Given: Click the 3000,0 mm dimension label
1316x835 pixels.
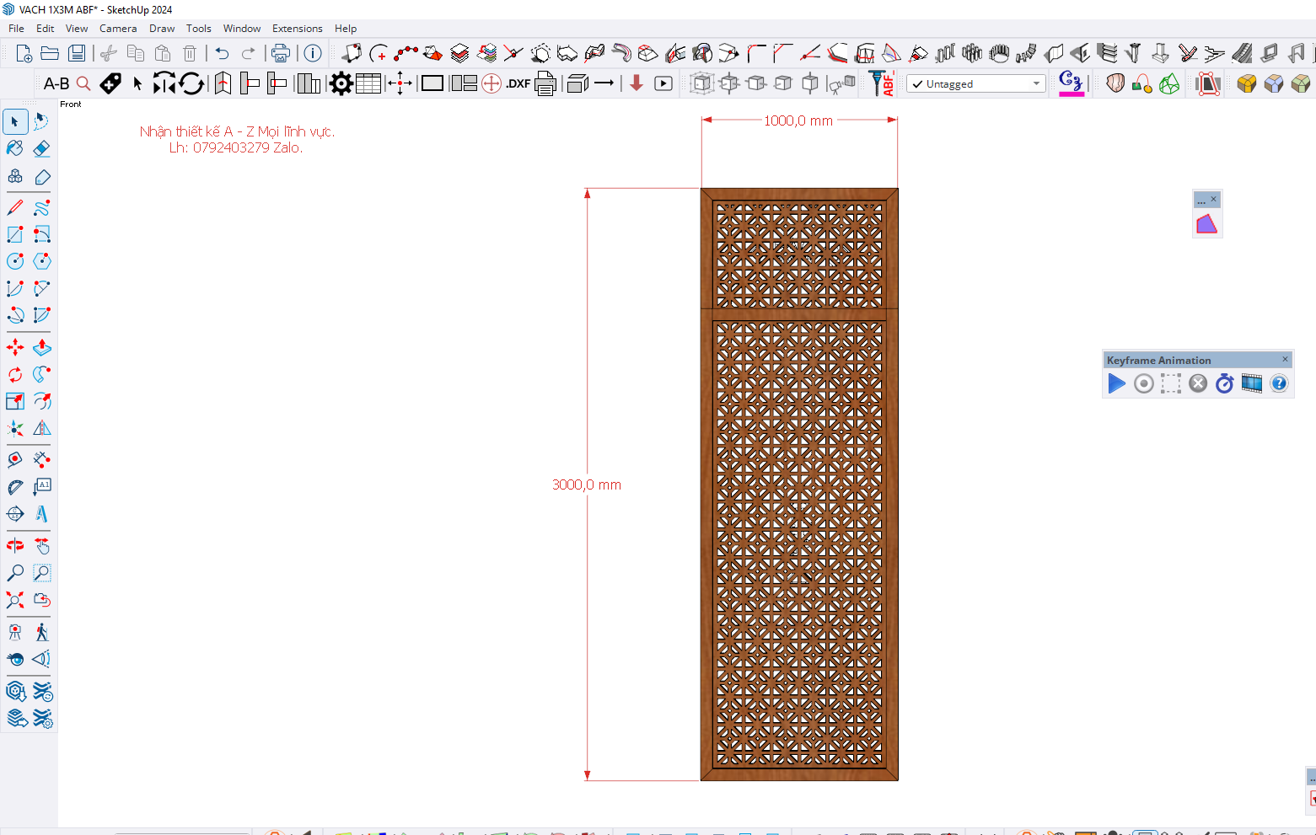Looking at the screenshot, I should pos(587,484).
